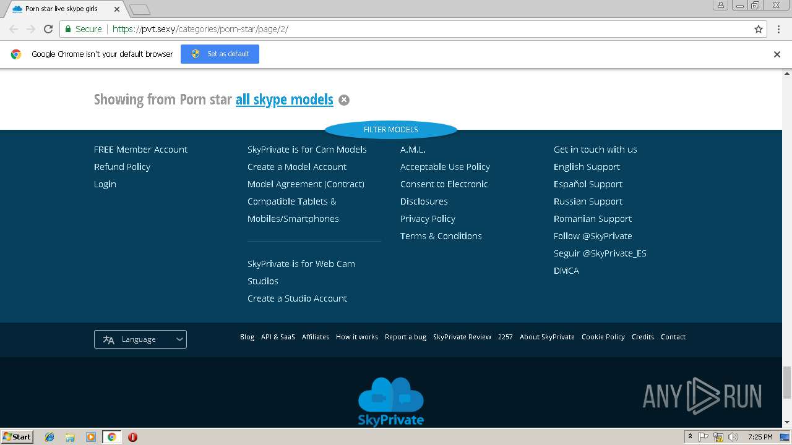The width and height of the screenshot is (792, 445).
Task: Launch Windows Media Player from the taskbar
Action: coord(91,437)
